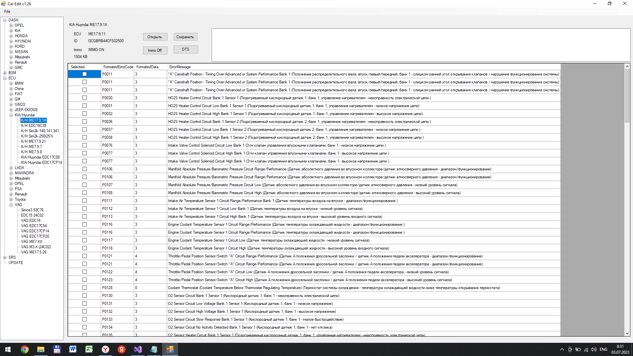
Task: Select VAG EDC16 in the tree
Action: click(x=31, y=221)
